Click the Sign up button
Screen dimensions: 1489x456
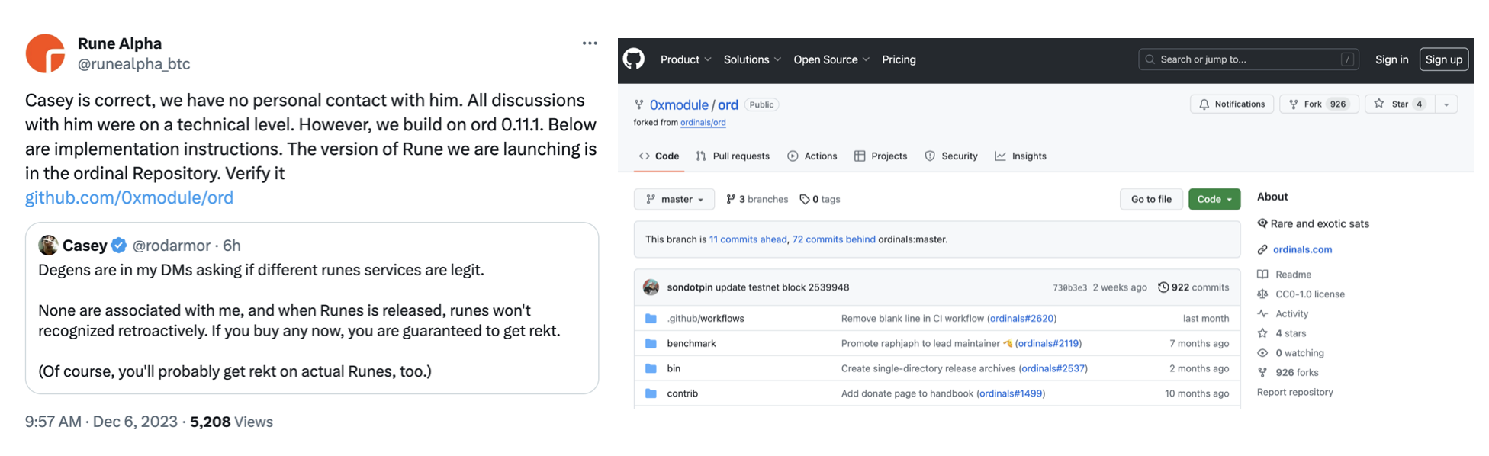click(x=1443, y=59)
